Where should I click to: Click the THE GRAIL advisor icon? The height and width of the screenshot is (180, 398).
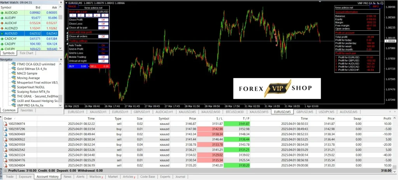14,96
